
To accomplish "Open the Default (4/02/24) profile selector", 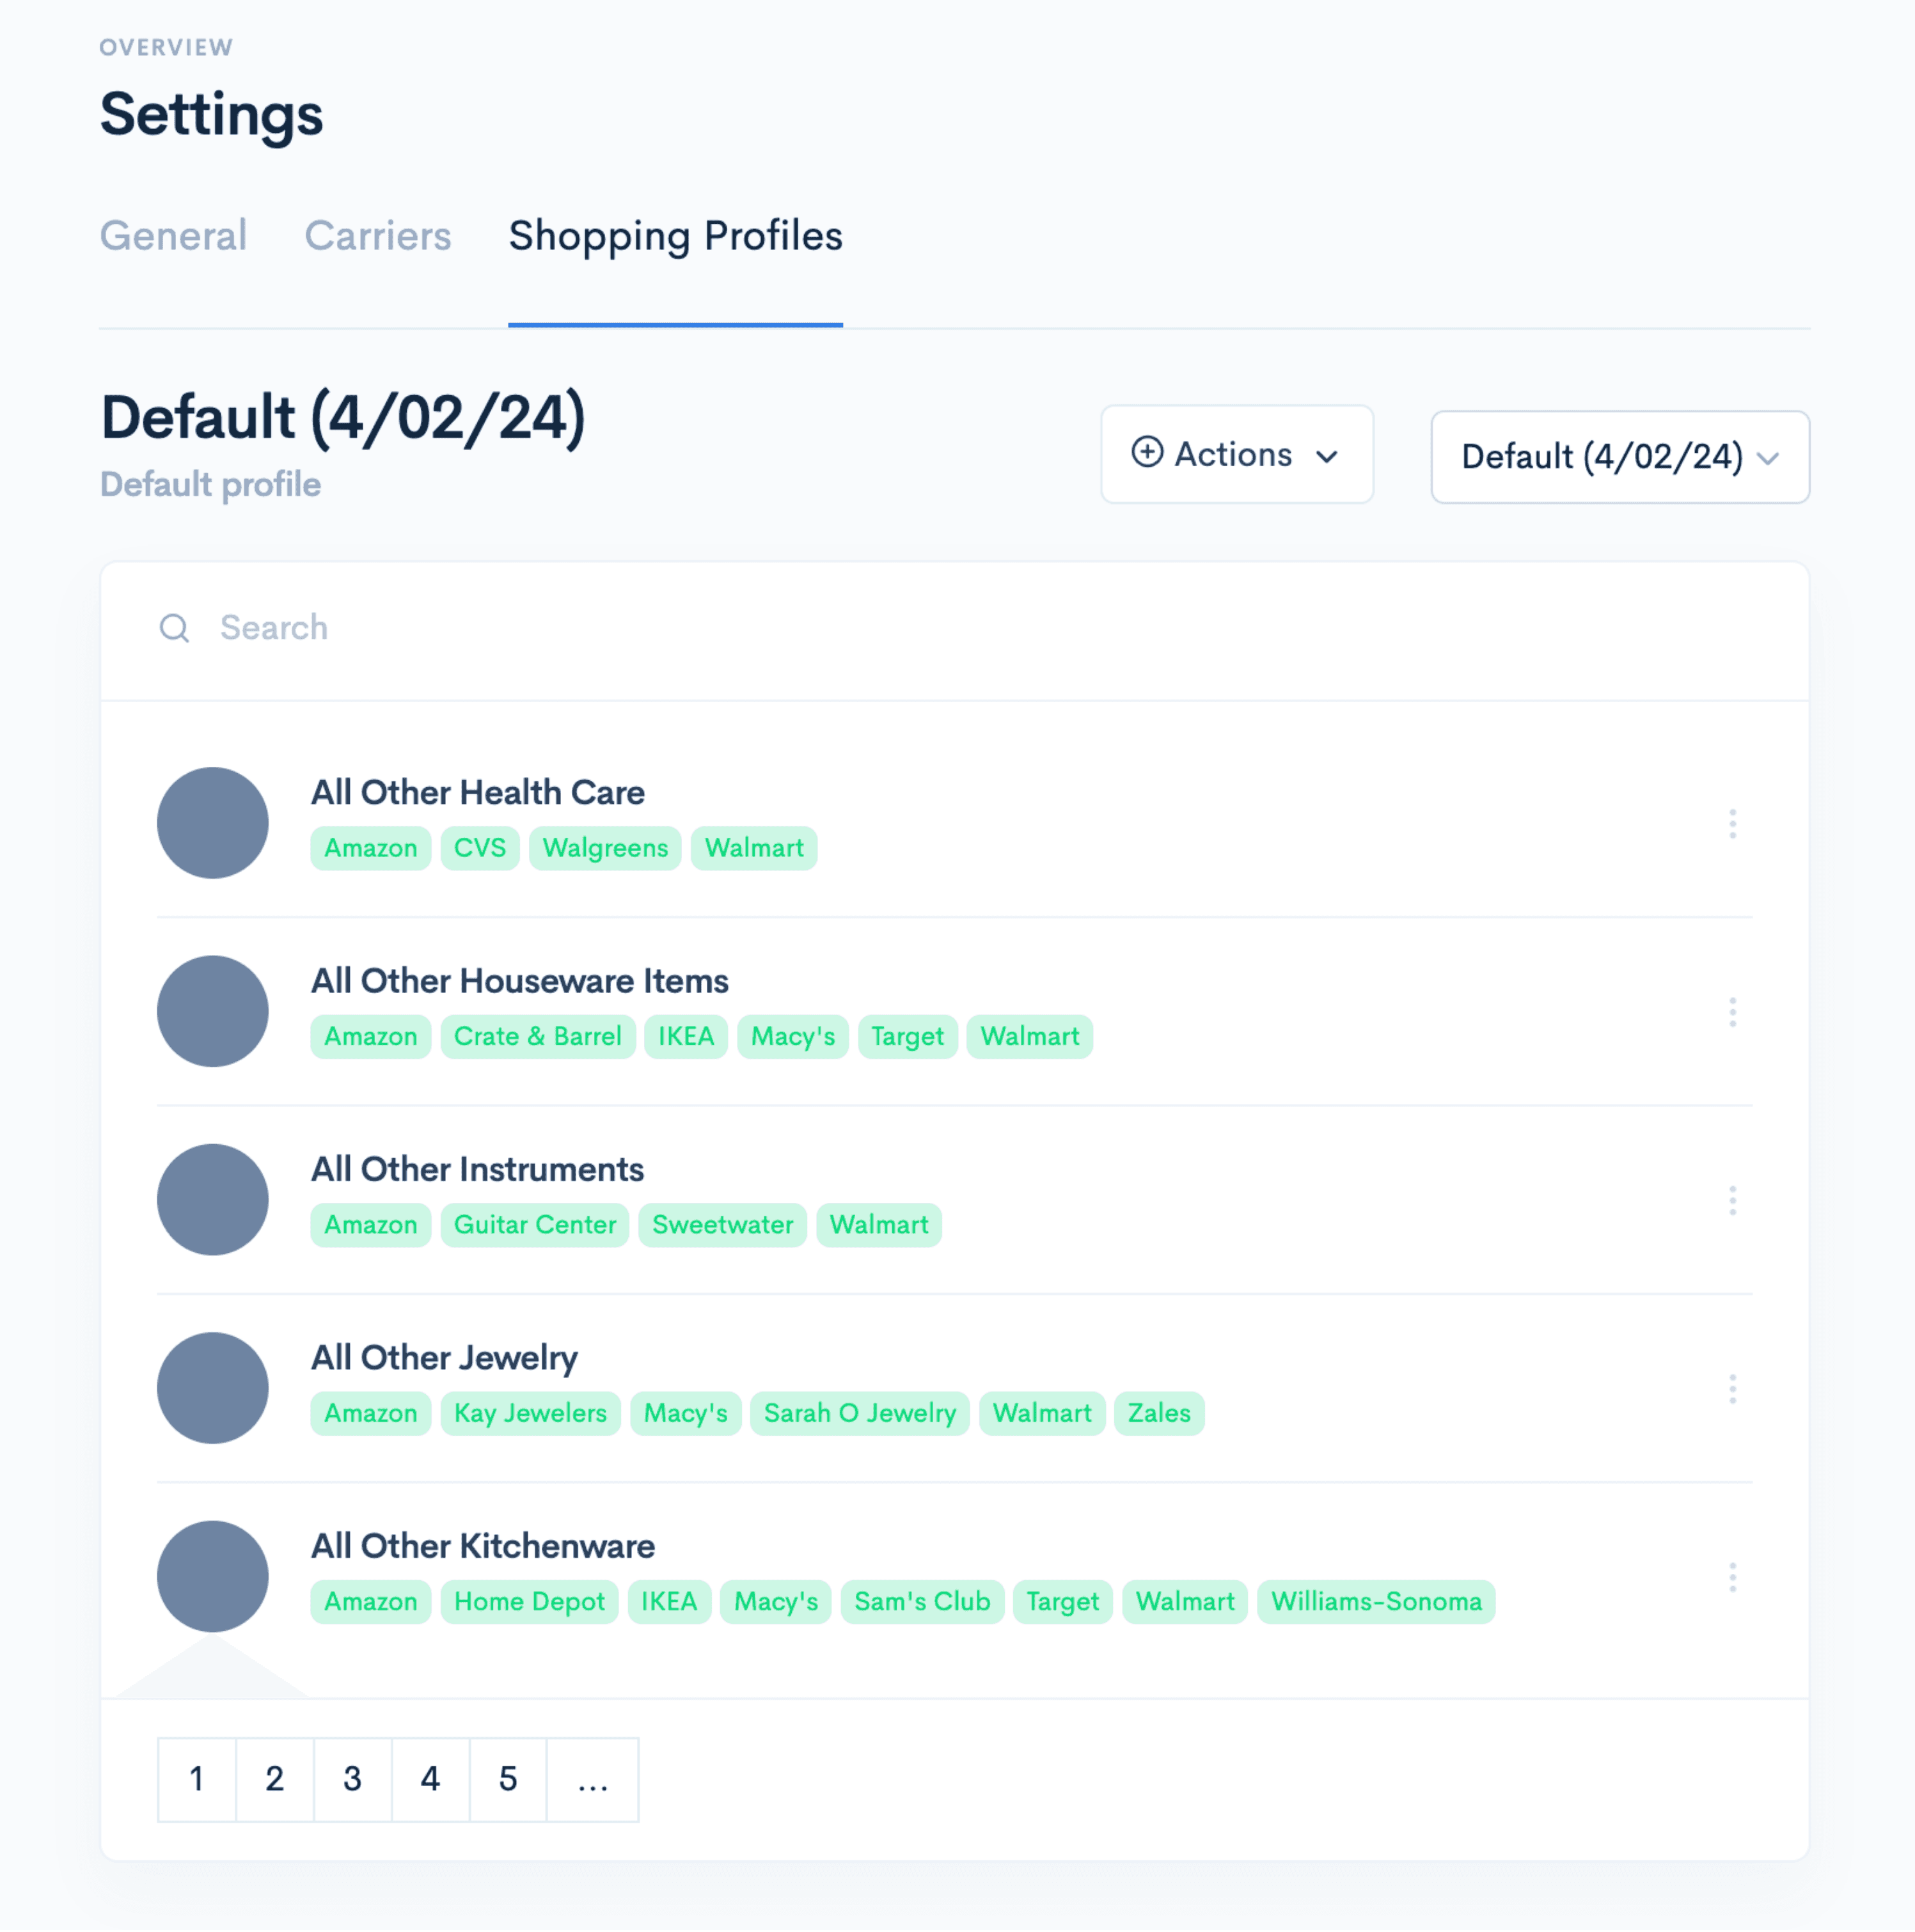I will 1619,457.
